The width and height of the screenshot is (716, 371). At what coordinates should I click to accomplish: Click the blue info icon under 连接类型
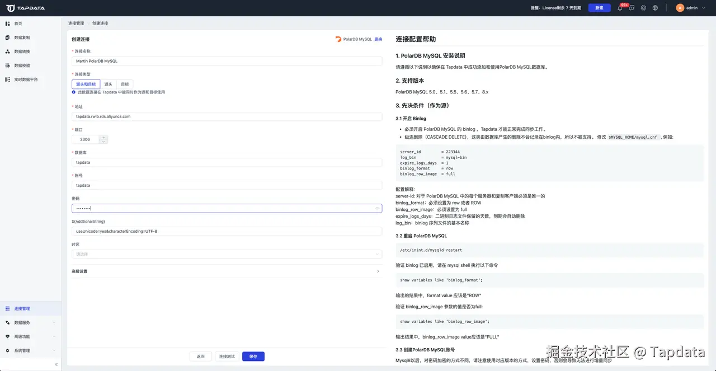click(x=74, y=92)
